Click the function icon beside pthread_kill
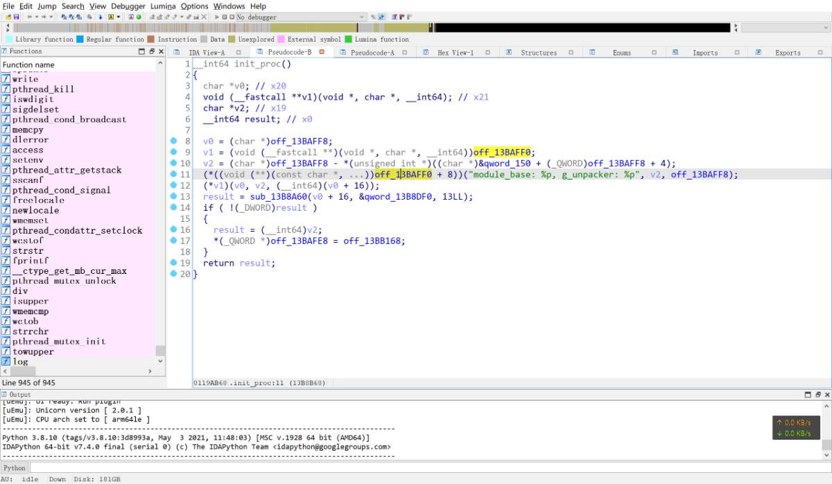This screenshot has height=484, width=832. click(6, 89)
